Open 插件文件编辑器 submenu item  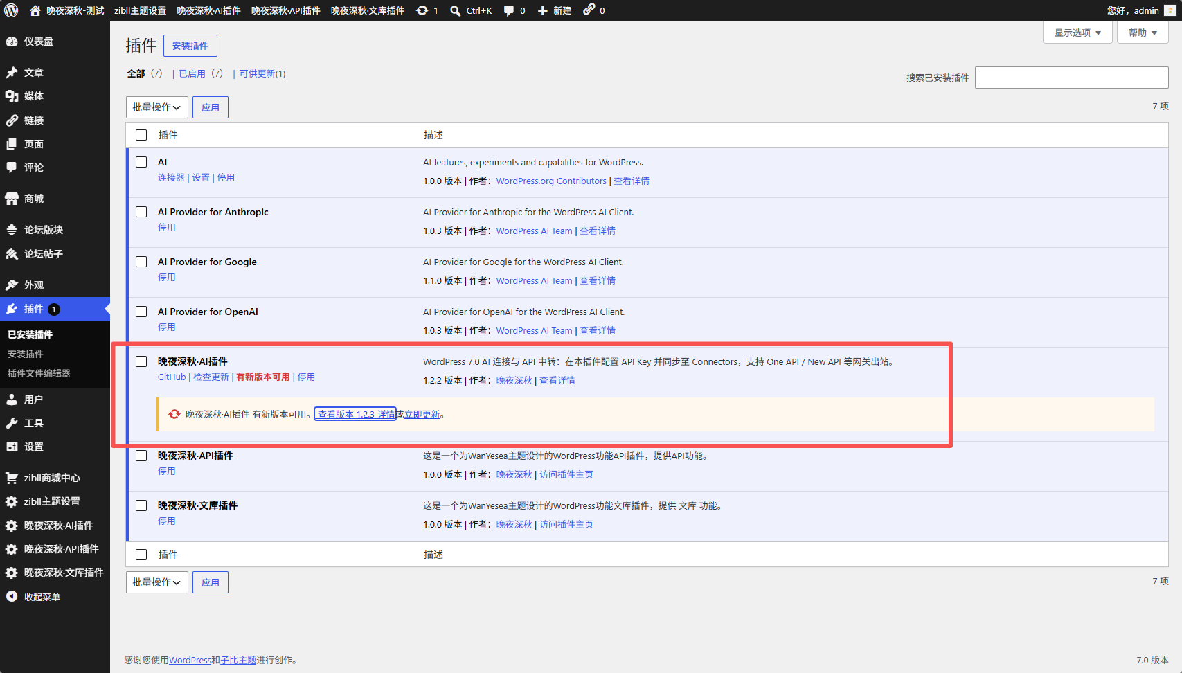click(39, 373)
